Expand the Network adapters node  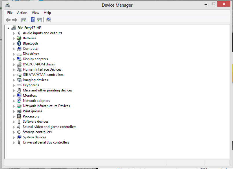[14, 101]
